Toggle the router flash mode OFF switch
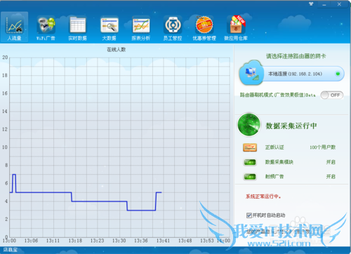 pos(332,95)
